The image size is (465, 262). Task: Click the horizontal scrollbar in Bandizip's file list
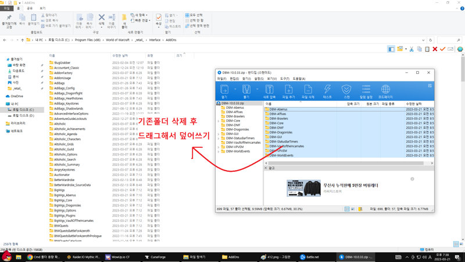(345, 163)
